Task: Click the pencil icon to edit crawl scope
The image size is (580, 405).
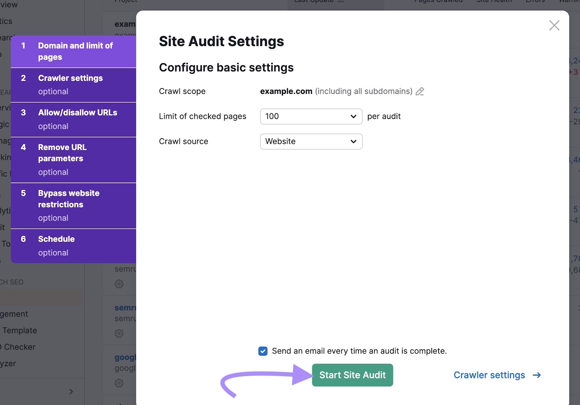Action: coord(420,92)
